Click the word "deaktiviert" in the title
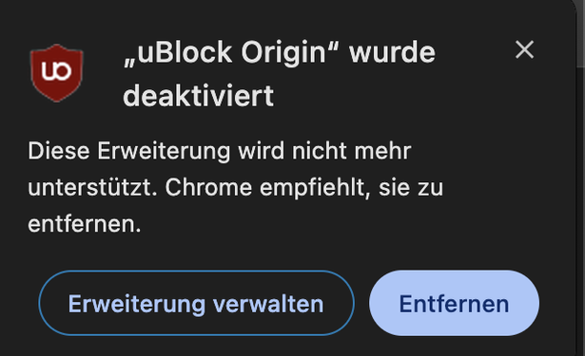This screenshot has width=585, height=356. (199, 96)
